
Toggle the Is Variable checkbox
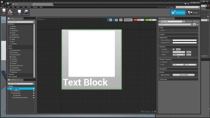184,22
